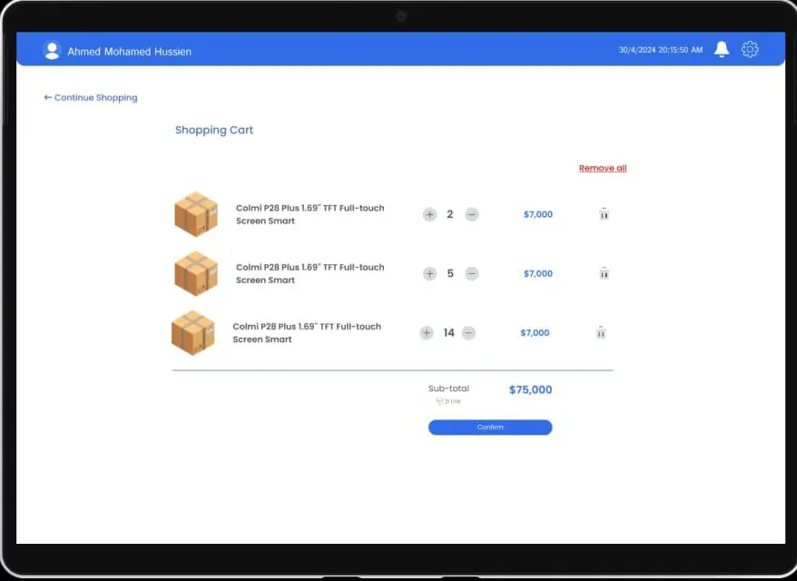Image resolution: width=797 pixels, height=581 pixels.
Task: Go back via Continue Shopping link
Action: tap(91, 98)
